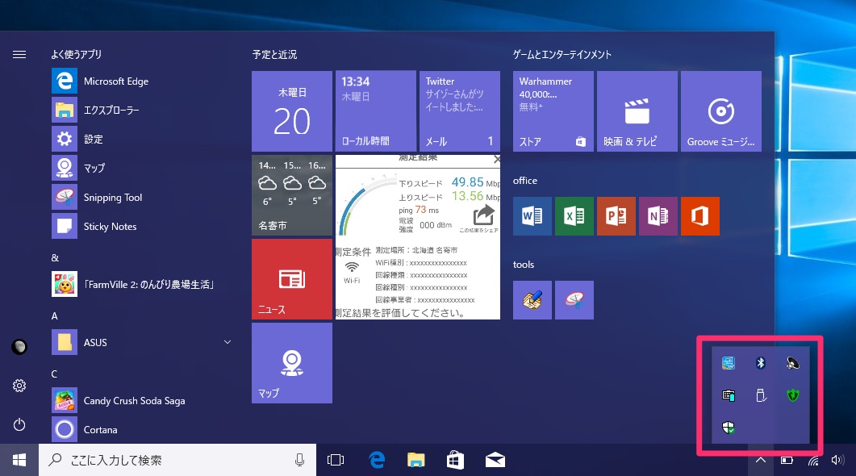
Task: Launch Word from the office group
Action: click(x=532, y=216)
